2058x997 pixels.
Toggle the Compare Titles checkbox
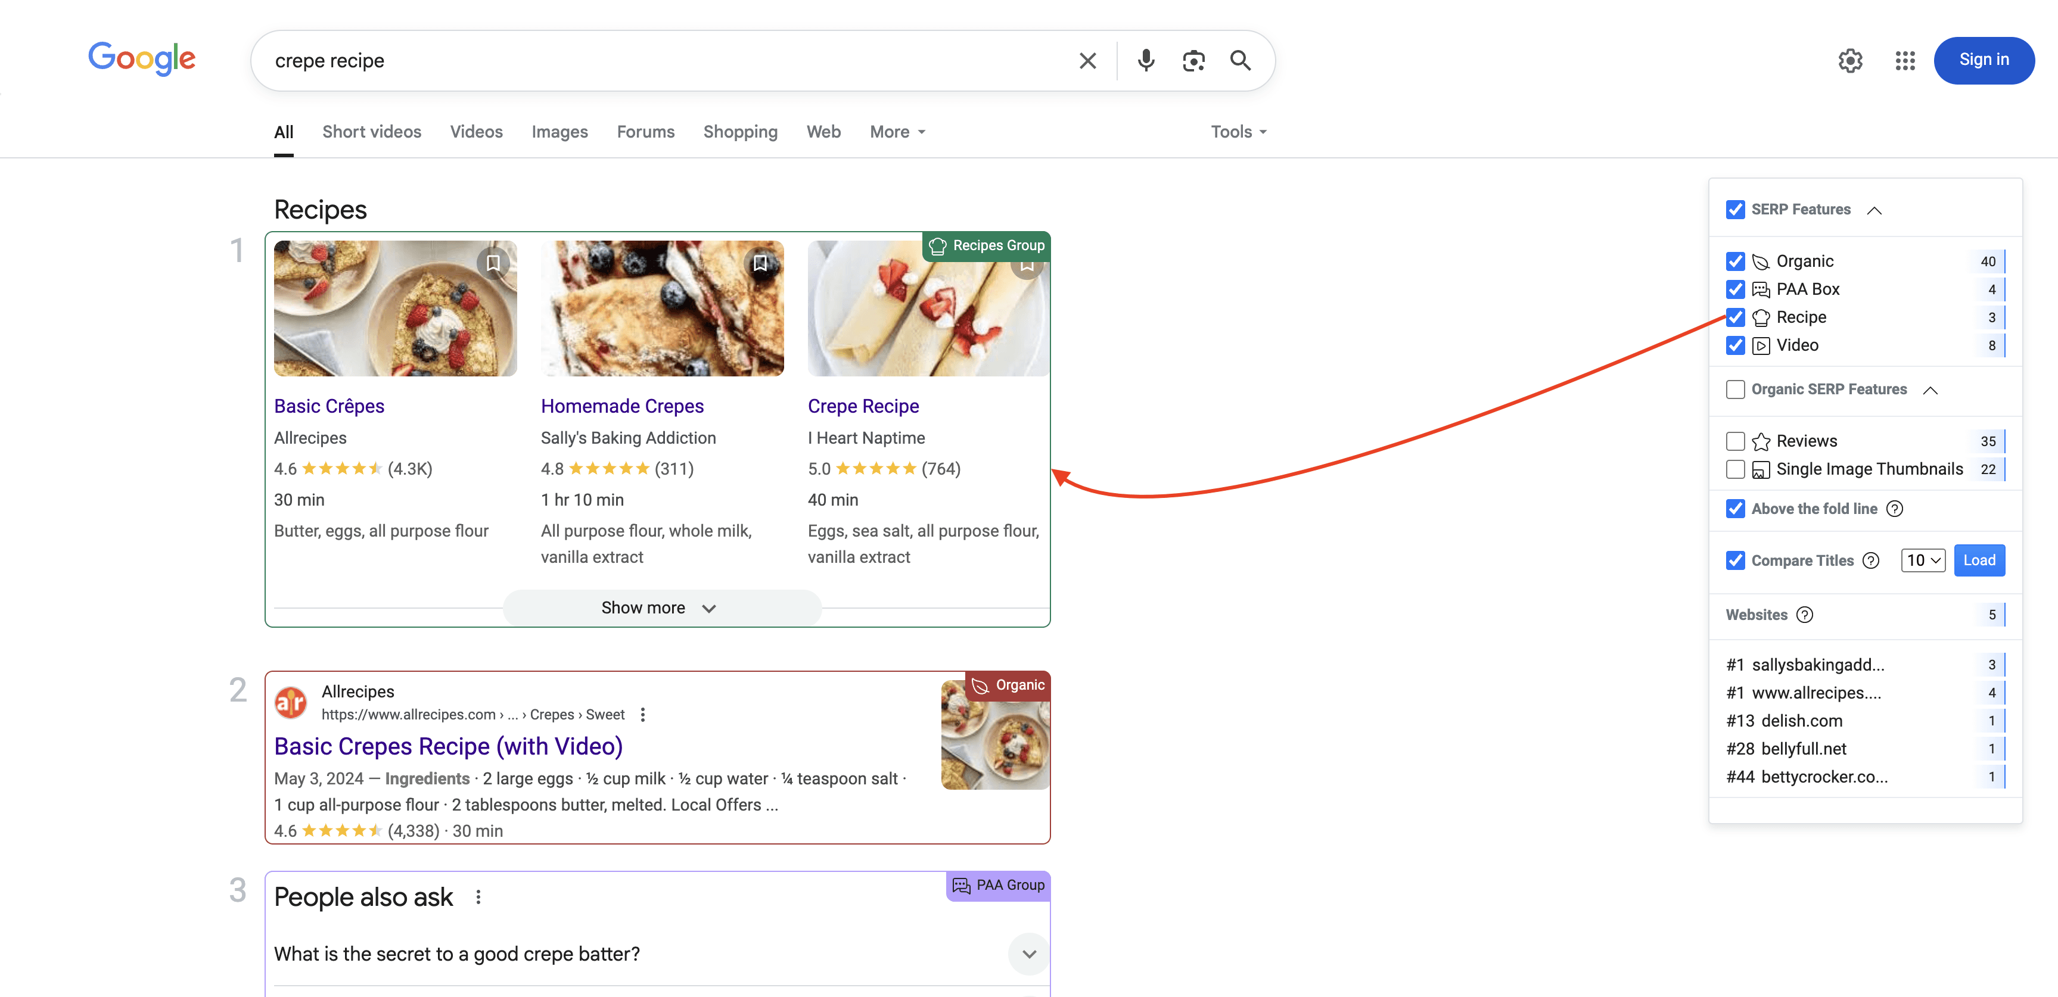pyautogui.click(x=1735, y=561)
